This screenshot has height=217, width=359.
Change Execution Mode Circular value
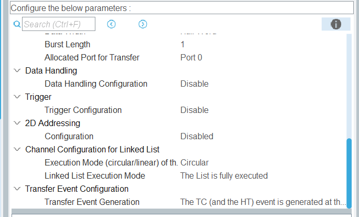point(194,162)
